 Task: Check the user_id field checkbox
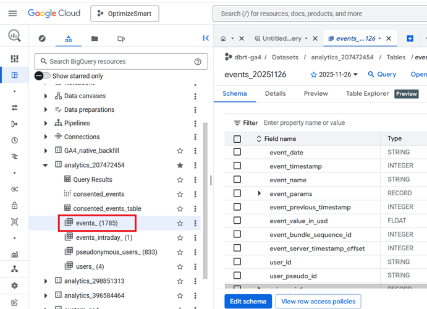pos(237,261)
